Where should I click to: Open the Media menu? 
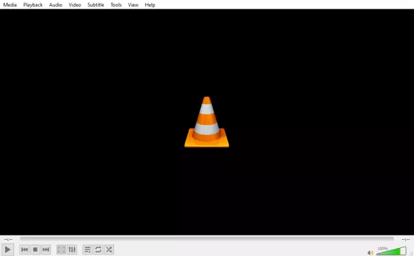point(10,5)
